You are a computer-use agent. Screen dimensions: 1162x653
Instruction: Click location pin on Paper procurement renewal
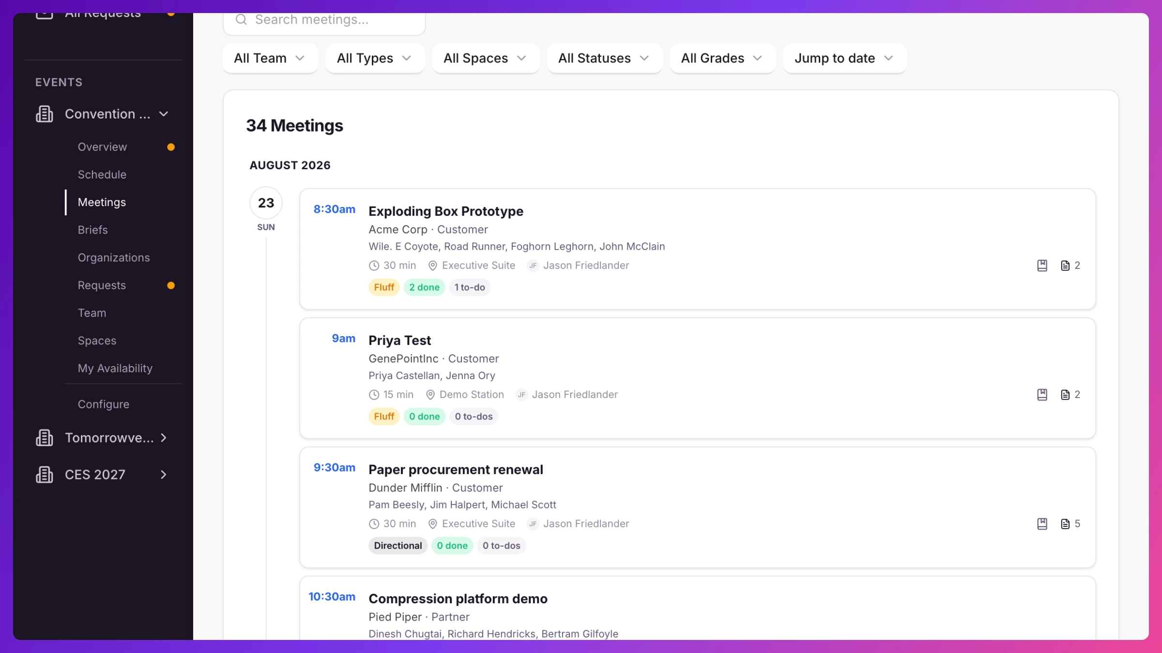coord(433,524)
